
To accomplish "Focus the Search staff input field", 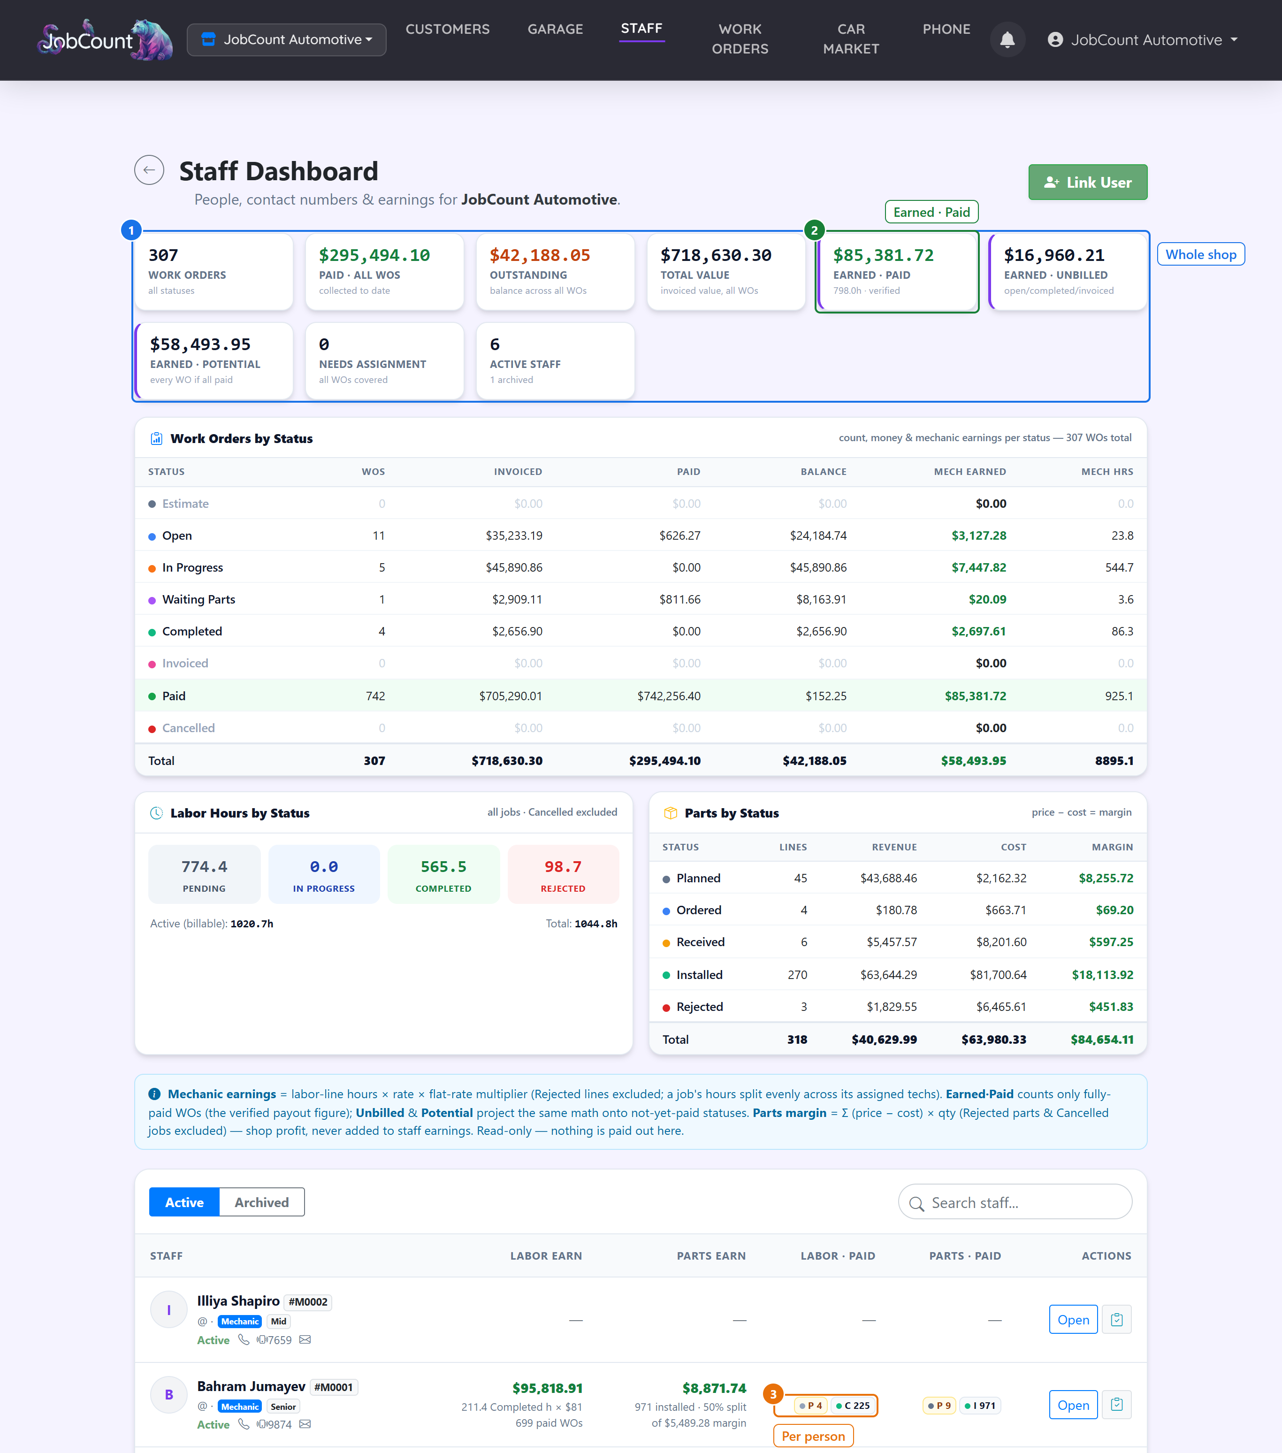I will point(1015,1202).
